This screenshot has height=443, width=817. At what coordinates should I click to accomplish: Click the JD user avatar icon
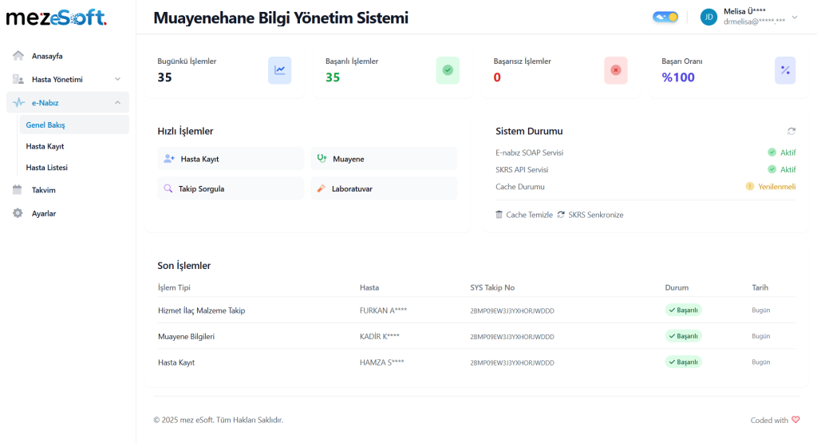point(708,17)
